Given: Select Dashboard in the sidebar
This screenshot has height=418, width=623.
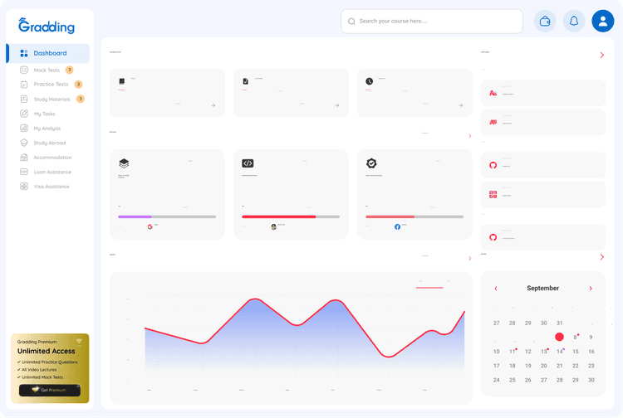Looking at the screenshot, I should [48, 53].
